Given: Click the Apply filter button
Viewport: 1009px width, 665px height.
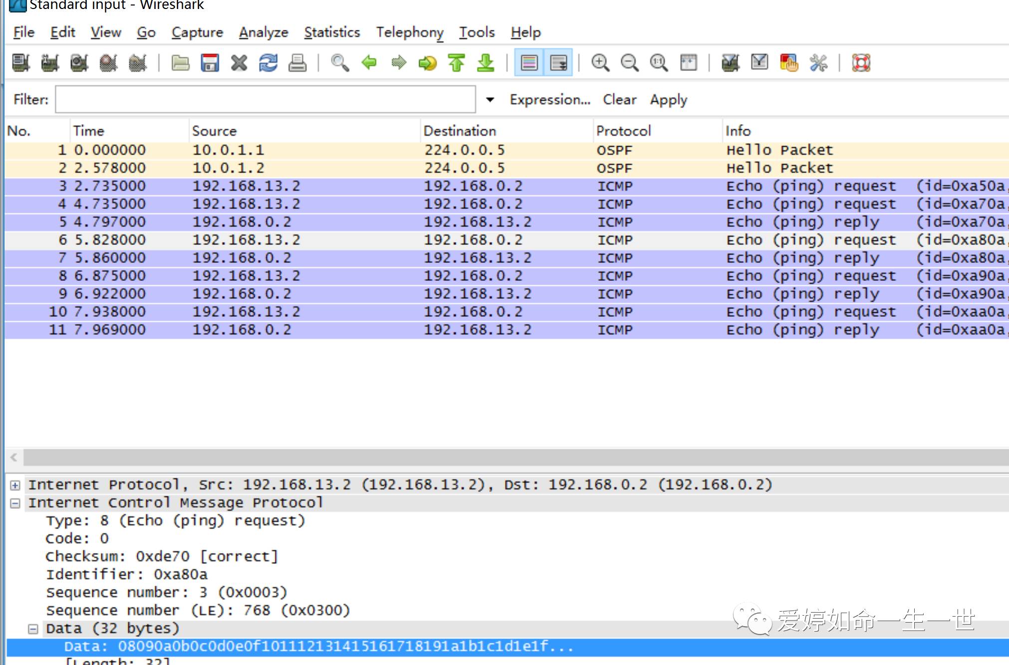Looking at the screenshot, I should click(x=668, y=100).
